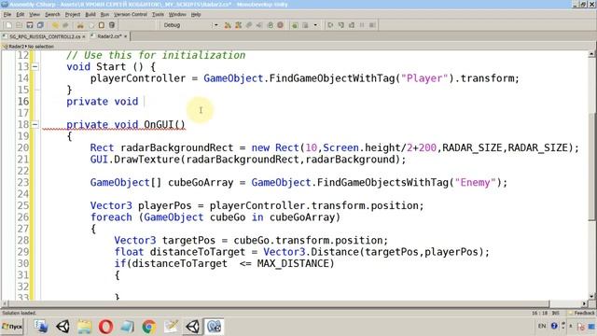
Task: Click the Step Over debug icon
Action: tap(330, 25)
